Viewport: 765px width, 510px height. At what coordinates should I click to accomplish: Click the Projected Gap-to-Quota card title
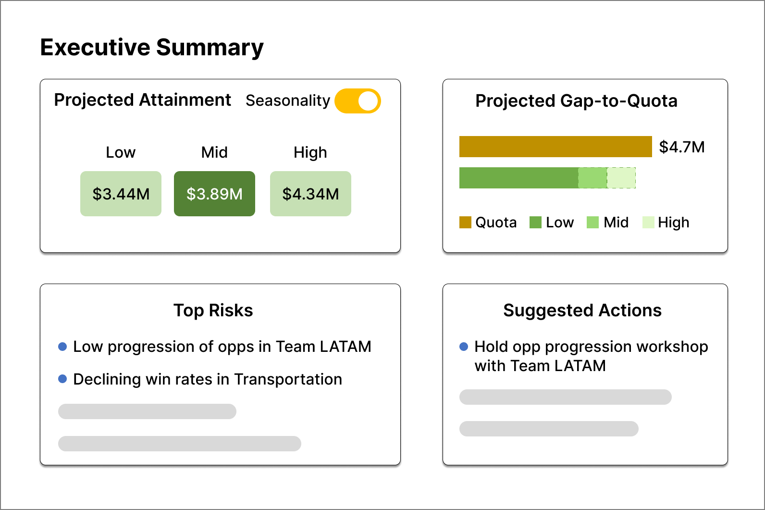tap(576, 101)
